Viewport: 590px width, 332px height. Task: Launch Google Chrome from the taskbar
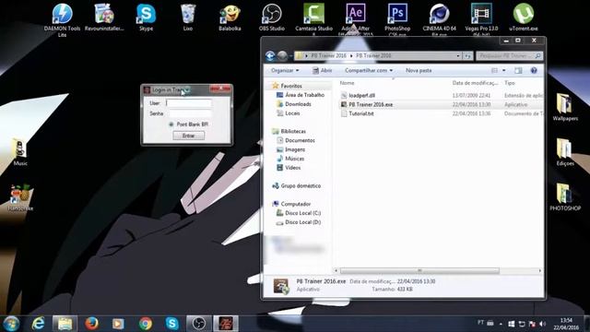146,324
